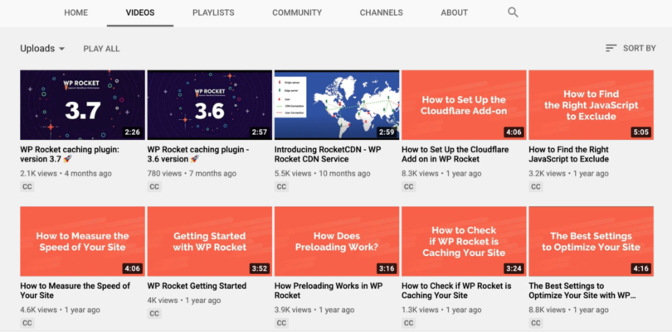The height and width of the screenshot is (332, 672).
Task: Open 'How Preloading Works in WP Rocket' title
Action: [x=329, y=291]
